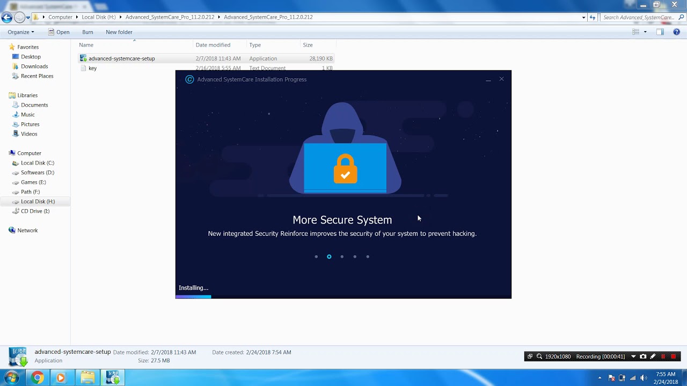Minimize the Advanced SystemCare installer window
This screenshot has height=386, width=687.
(488, 79)
